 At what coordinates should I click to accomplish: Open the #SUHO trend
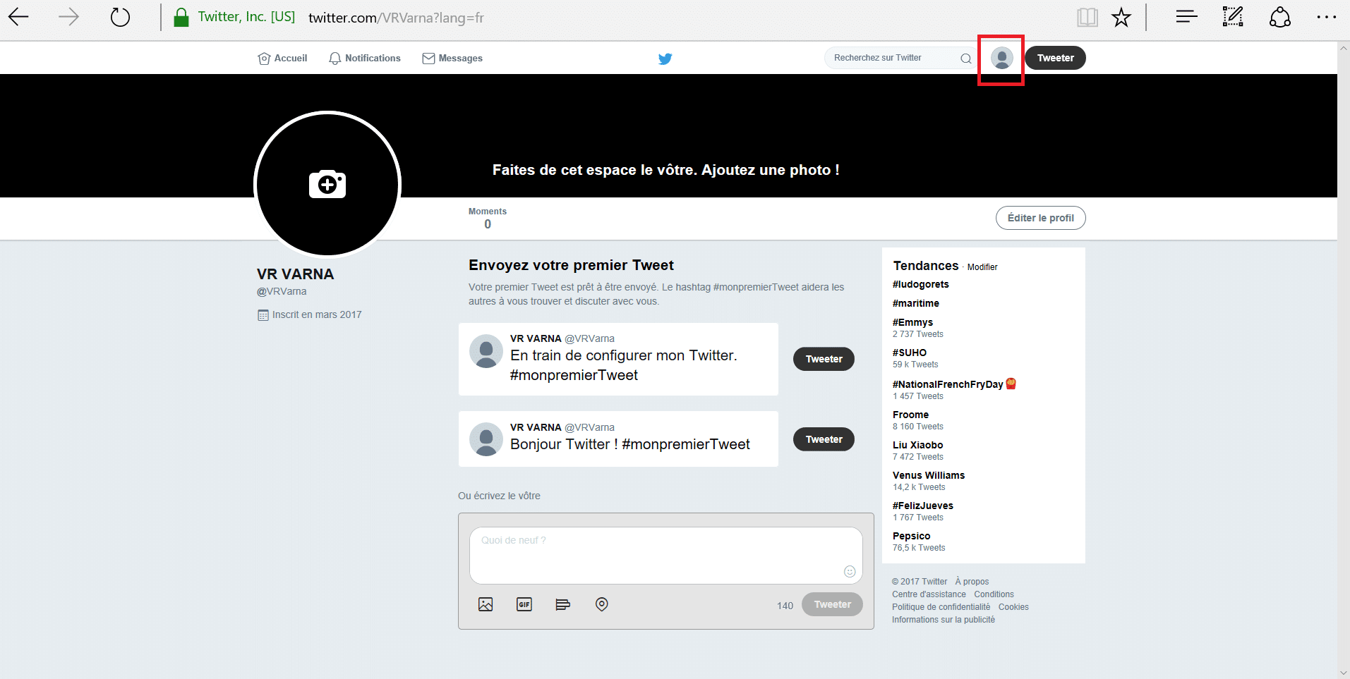[909, 353]
